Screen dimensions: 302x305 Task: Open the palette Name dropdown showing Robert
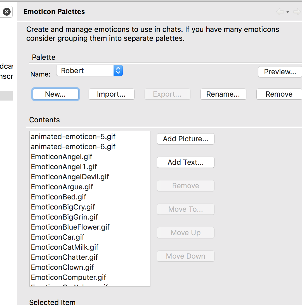(84, 70)
